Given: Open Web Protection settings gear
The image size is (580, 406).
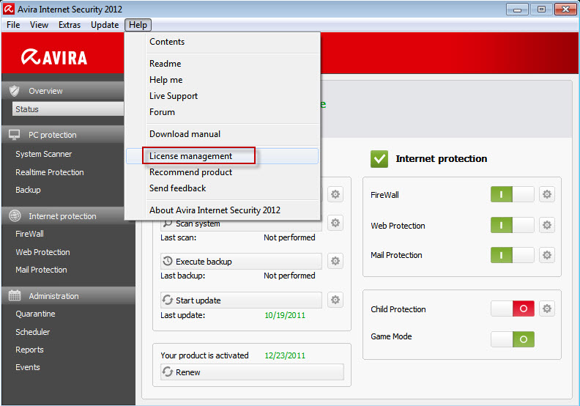Looking at the screenshot, I should pos(547,225).
